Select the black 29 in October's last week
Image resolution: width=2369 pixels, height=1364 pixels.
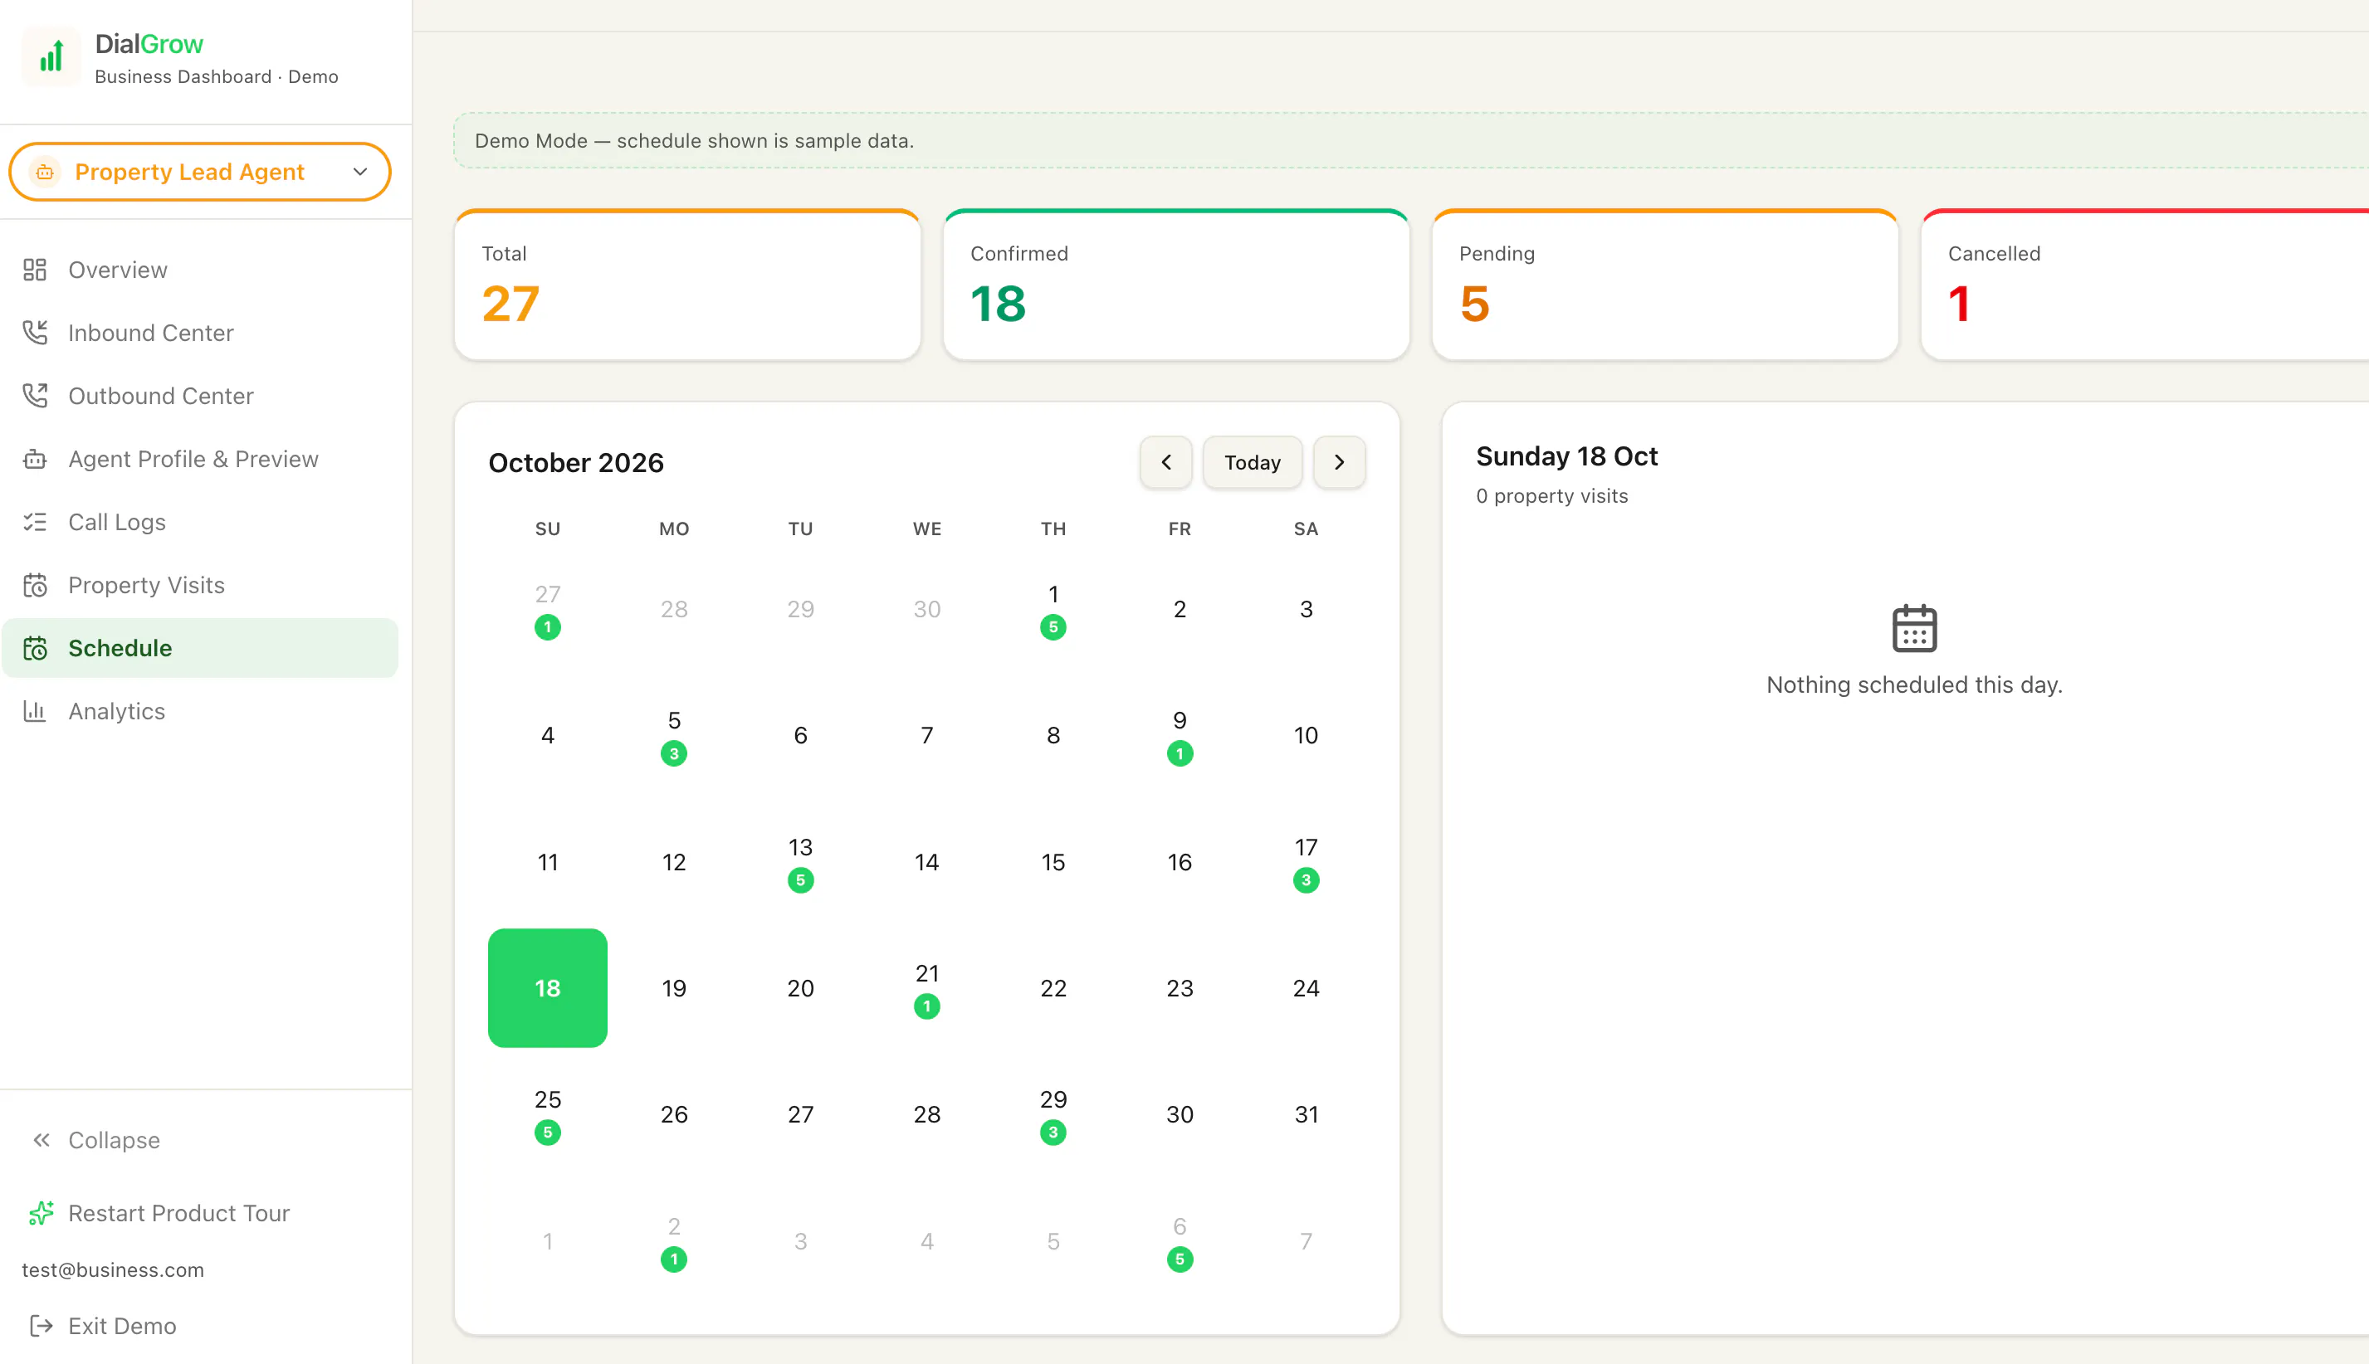pos(1053,1114)
